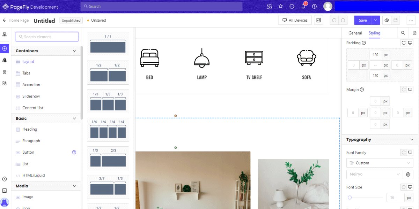Click the Padding device monitor icon
Image resolution: width=419 pixels, height=209 pixels.
(x=410, y=43)
